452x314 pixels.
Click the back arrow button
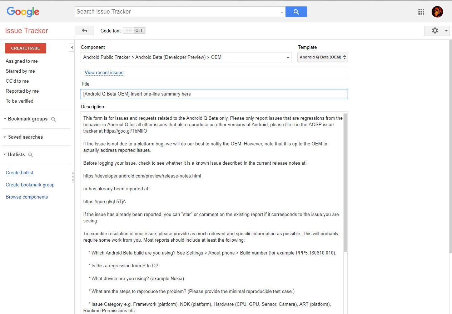[84, 31]
